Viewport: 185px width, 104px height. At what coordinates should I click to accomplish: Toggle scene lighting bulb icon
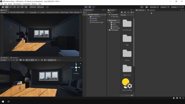click(21, 60)
